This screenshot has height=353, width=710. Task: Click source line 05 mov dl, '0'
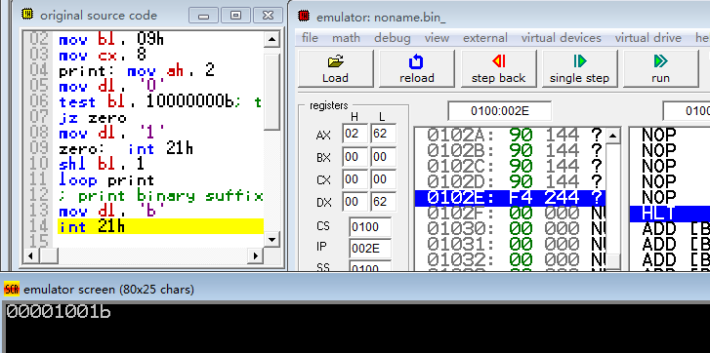[111, 87]
